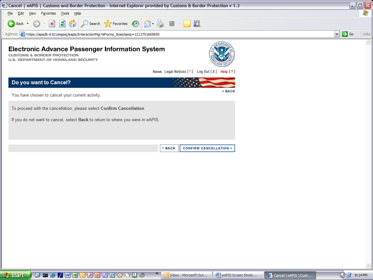This screenshot has height=280, width=373.
Task: Click the red diamond quick launch icon
Action: 120,275
